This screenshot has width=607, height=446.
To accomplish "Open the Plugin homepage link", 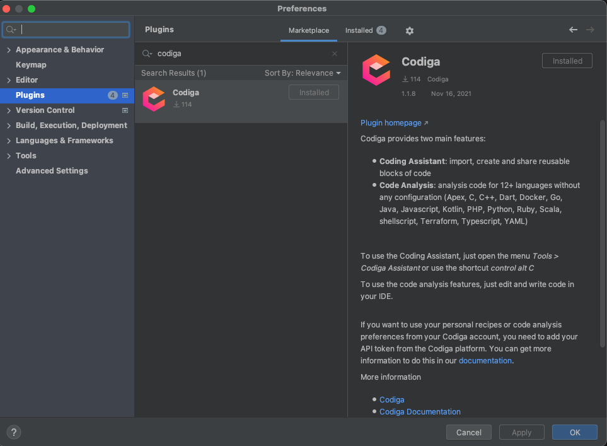I will pyautogui.click(x=391, y=123).
